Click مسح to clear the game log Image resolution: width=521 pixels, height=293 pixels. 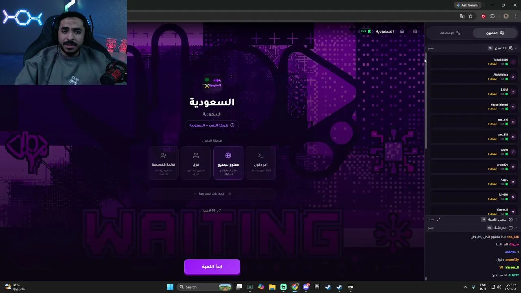(431, 219)
